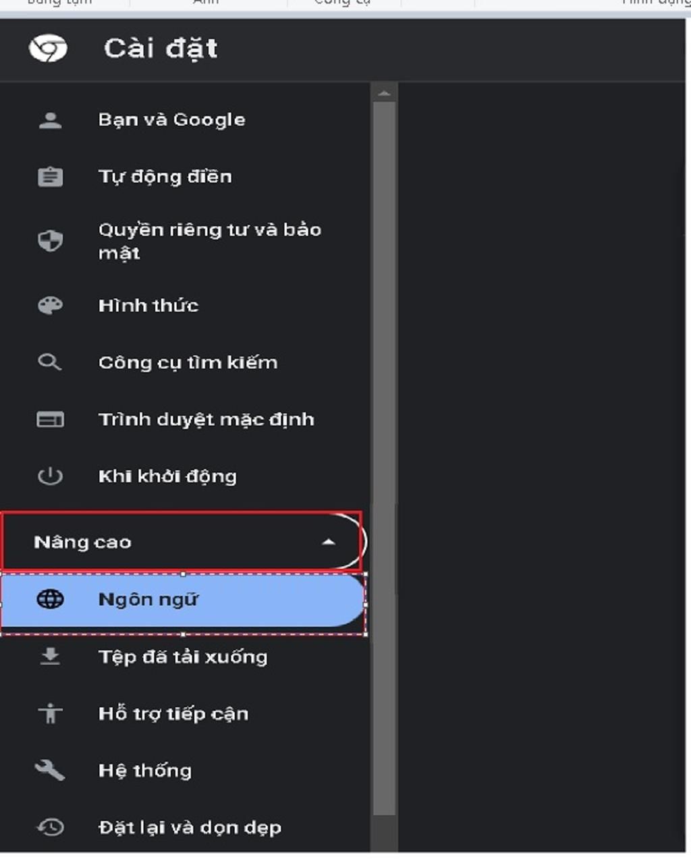Click the restore clock icon for reset
Image resolution: width=691 pixels, height=859 pixels.
(50, 827)
